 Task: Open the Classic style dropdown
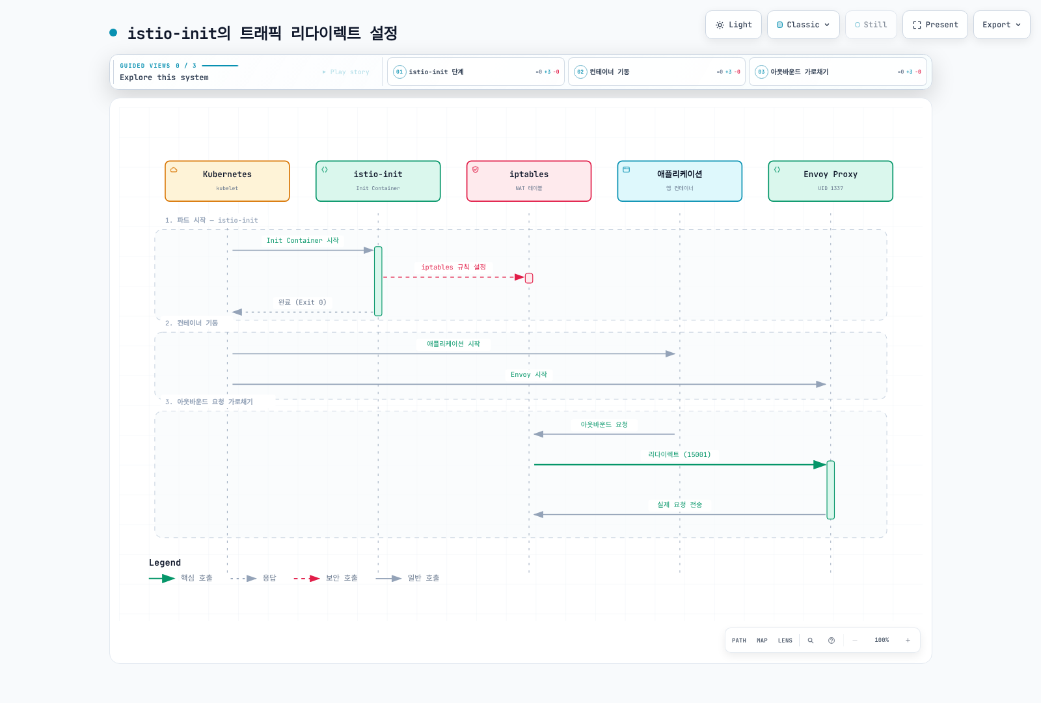803,25
